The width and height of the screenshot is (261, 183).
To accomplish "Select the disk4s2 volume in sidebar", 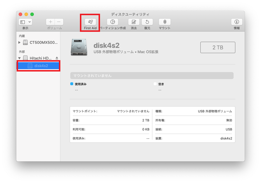I will pos(38,66).
